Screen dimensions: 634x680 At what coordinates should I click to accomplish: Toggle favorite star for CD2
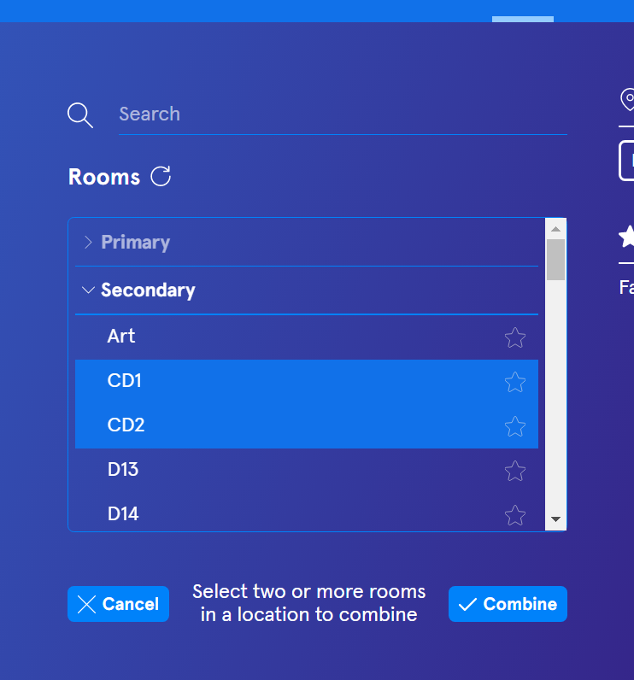pos(514,426)
